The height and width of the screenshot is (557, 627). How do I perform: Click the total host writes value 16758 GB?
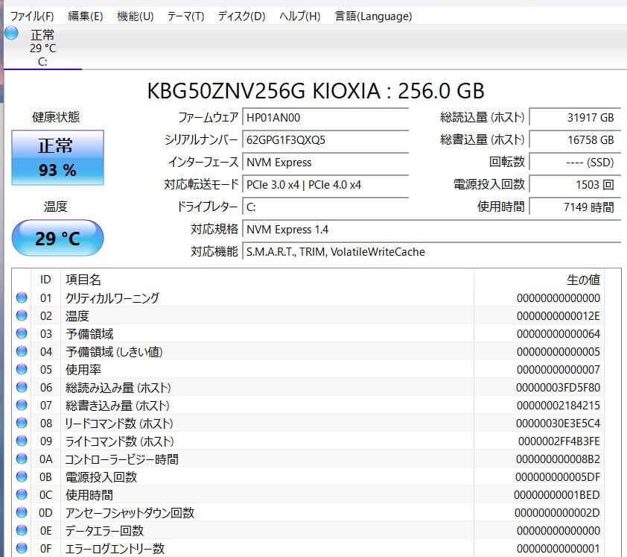tap(575, 139)
